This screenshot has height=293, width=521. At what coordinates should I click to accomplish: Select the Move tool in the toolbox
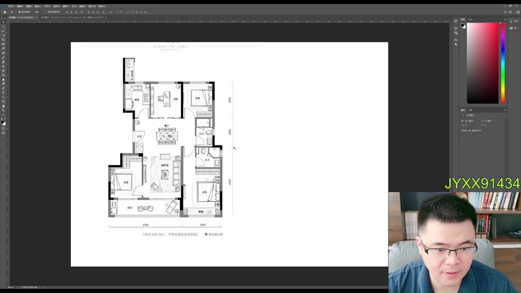pos(3,22)
